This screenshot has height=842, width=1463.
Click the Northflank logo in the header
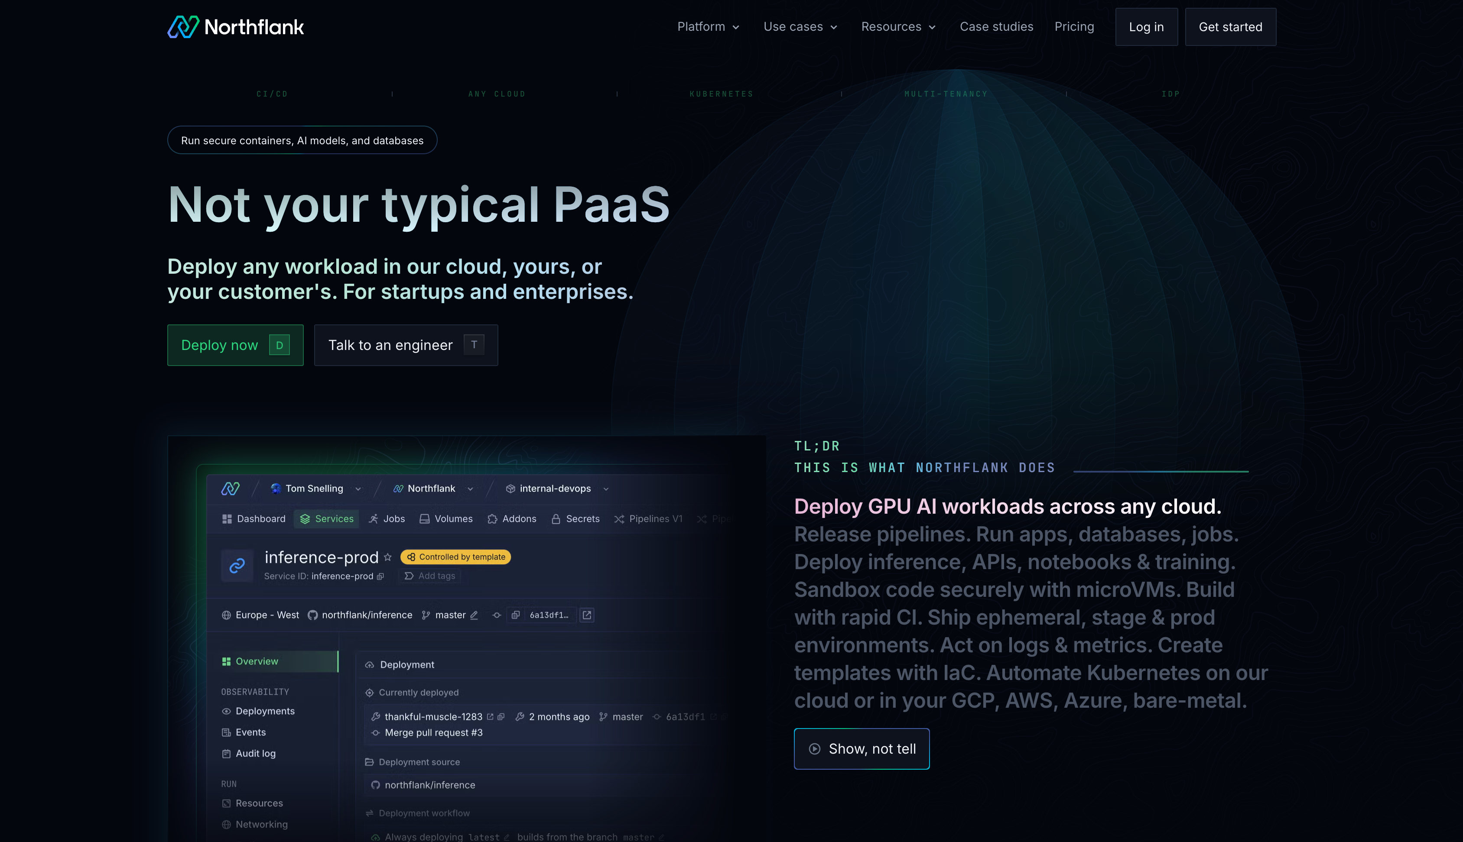pyautogui.click(x=235, y=26)
